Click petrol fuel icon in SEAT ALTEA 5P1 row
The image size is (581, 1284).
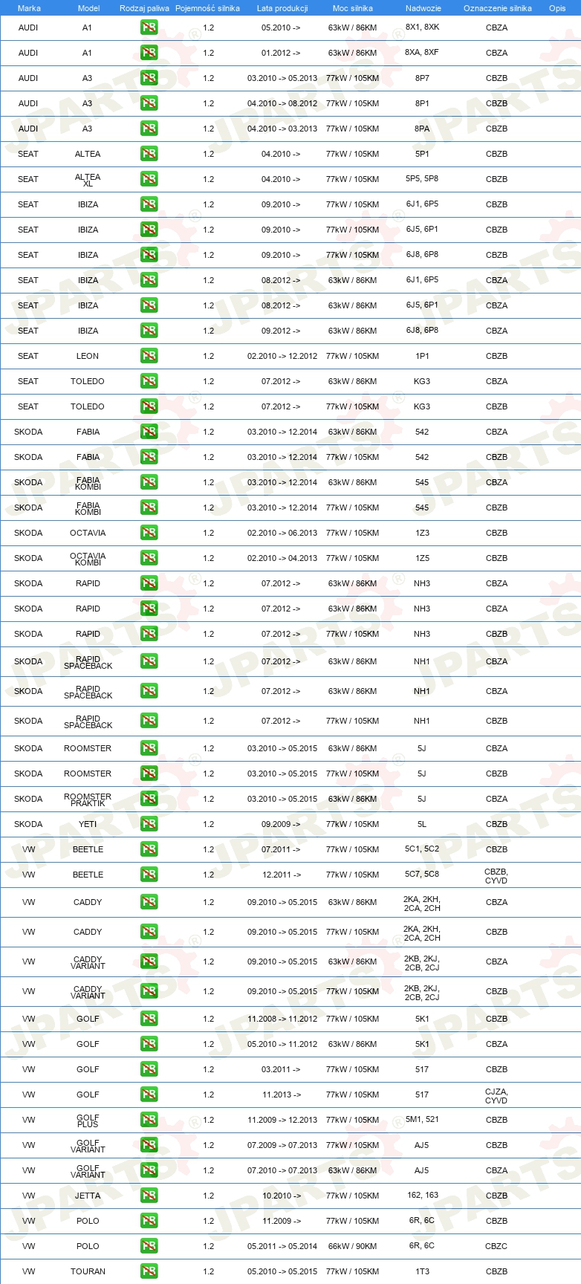pos(149,154)
